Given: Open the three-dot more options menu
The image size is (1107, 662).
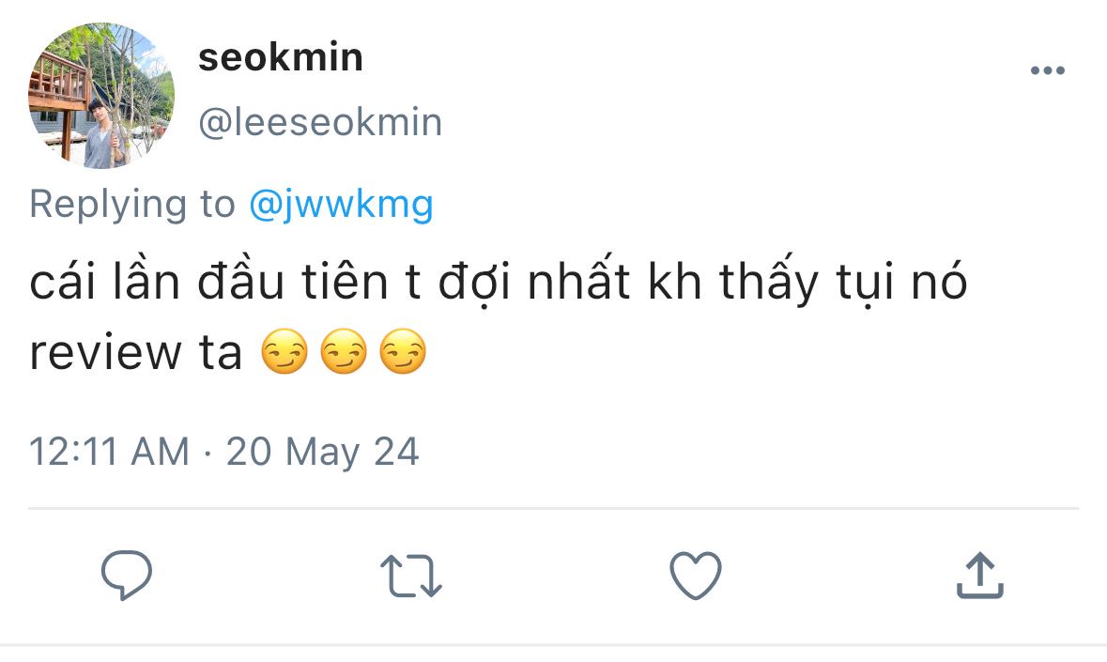Looking at the screenshot, I should (x=1048, y=69).
